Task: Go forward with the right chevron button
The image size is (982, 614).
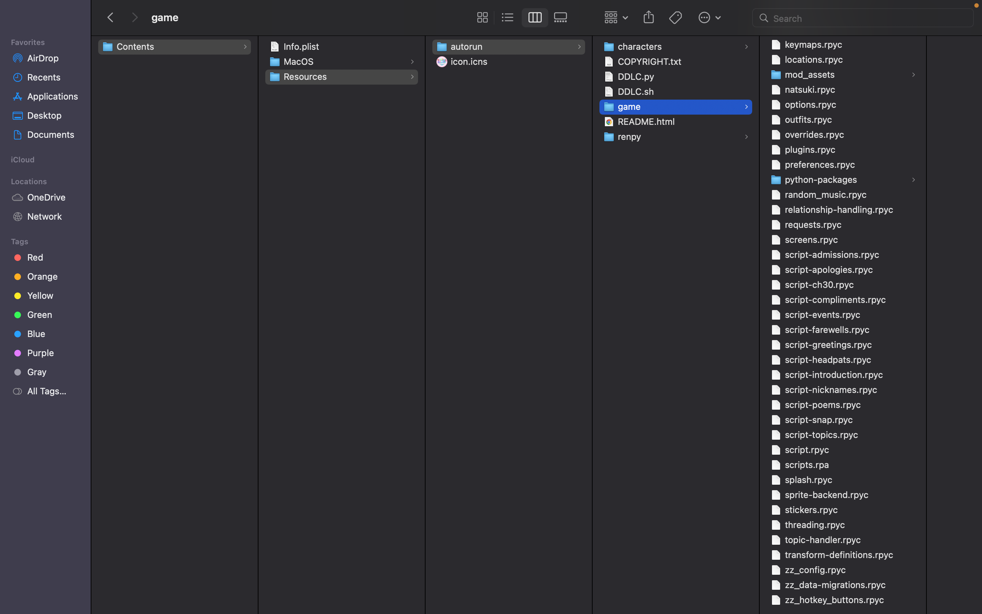Action: [134, 17]
